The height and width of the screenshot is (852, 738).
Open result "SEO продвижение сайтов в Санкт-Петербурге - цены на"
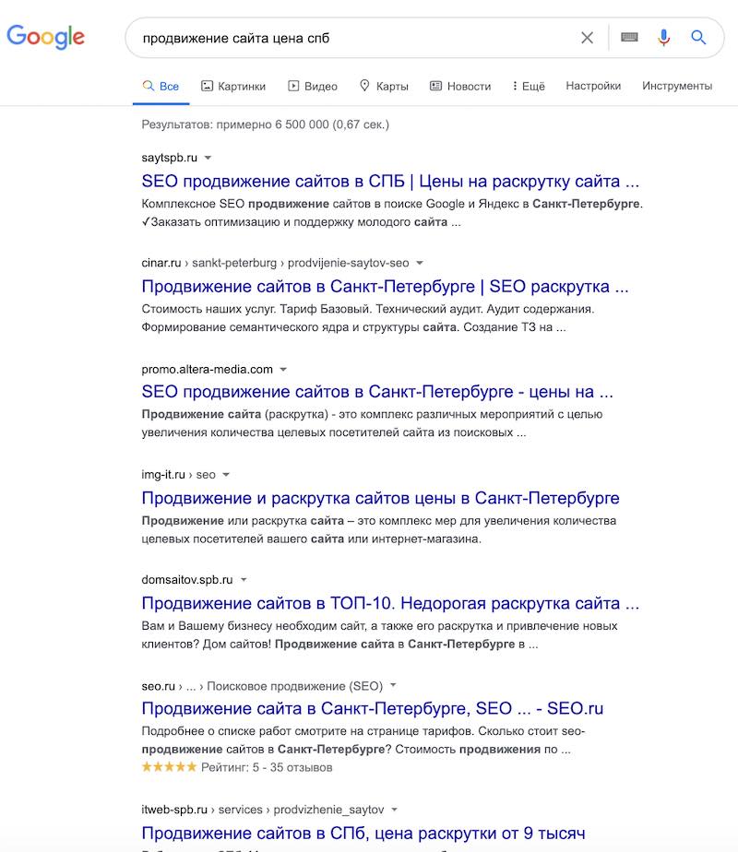[377, 391]
